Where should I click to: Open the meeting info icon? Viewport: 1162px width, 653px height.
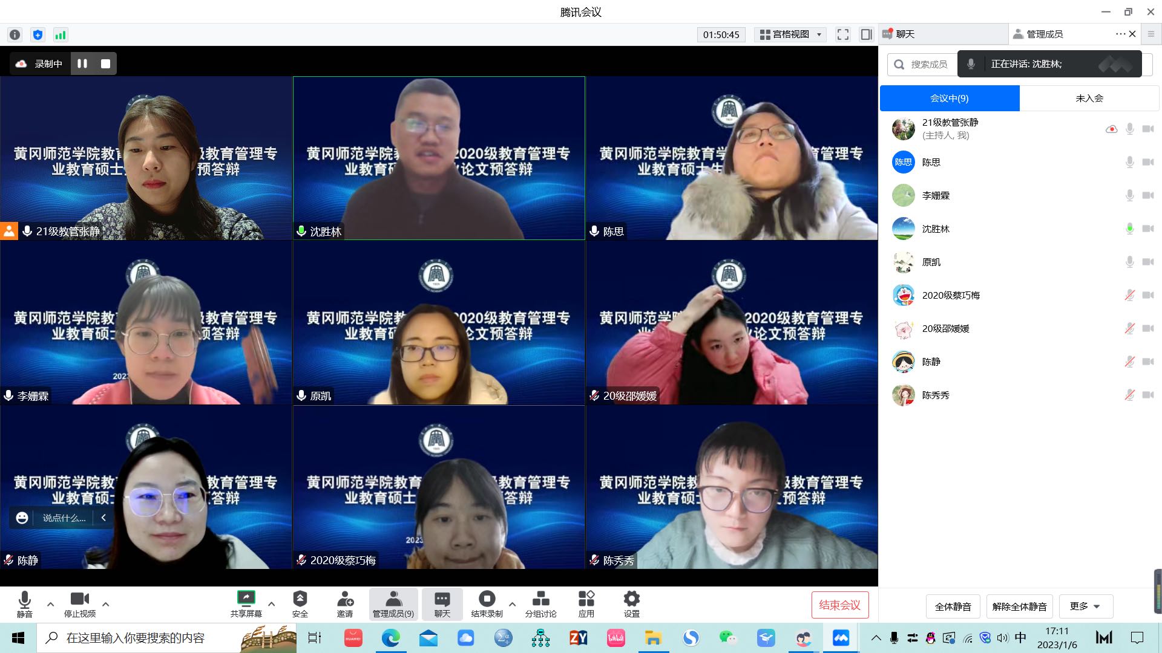click(x=15, y=35)
